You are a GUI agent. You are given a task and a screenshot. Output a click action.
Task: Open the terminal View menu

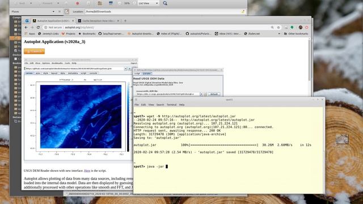coord(151,105)
